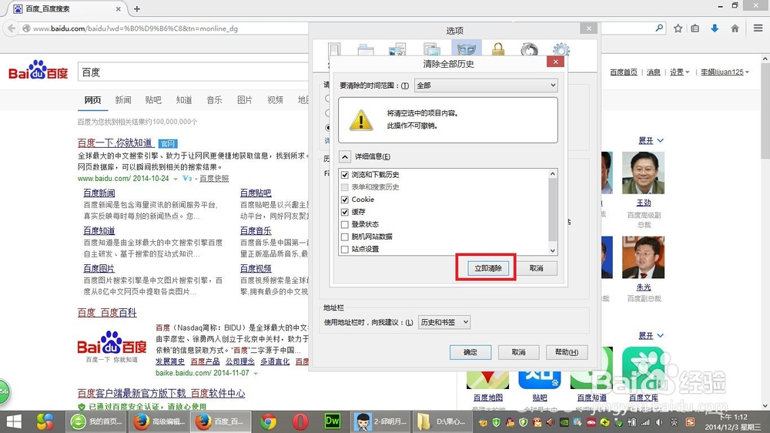Image resolution: width=770 pixels, height=433 pixels.
Task: Open the 2-邱明月 chat taskbar item
Action: [382, 421]
